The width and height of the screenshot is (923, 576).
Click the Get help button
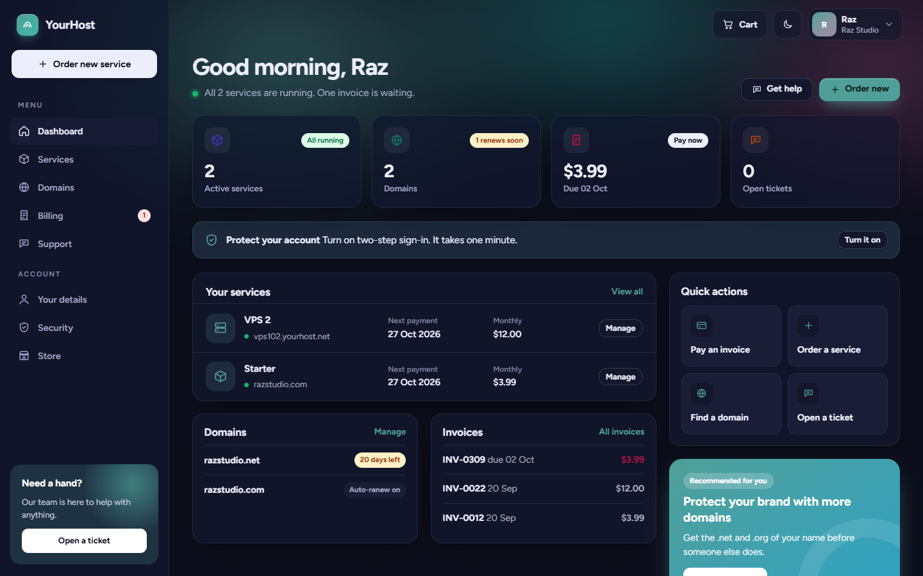point(777,89)
